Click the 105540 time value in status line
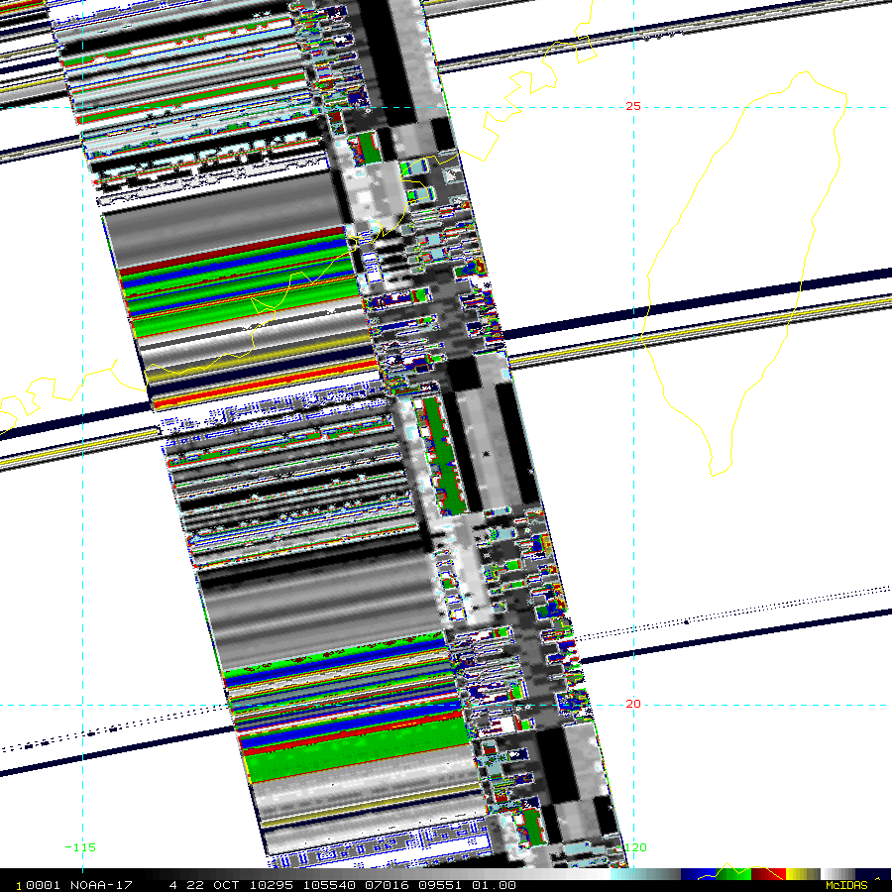Screen dimensions: 892x892 329,885
